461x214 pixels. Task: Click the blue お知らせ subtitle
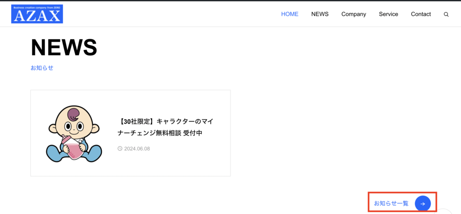(x=42, y=68)
